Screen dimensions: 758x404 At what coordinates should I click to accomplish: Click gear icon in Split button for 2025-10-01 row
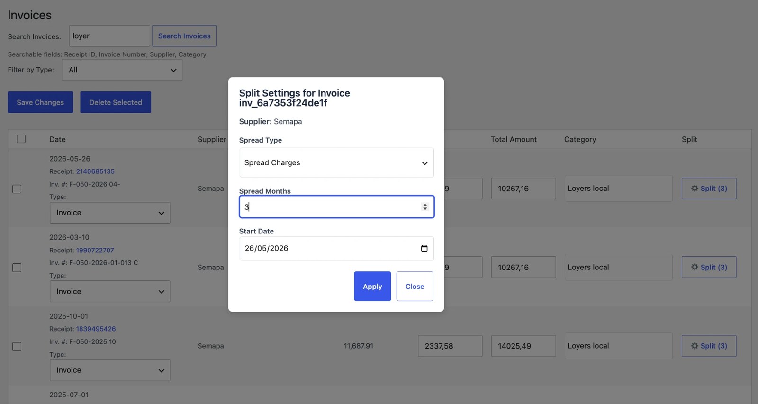(x=695, y=346)
